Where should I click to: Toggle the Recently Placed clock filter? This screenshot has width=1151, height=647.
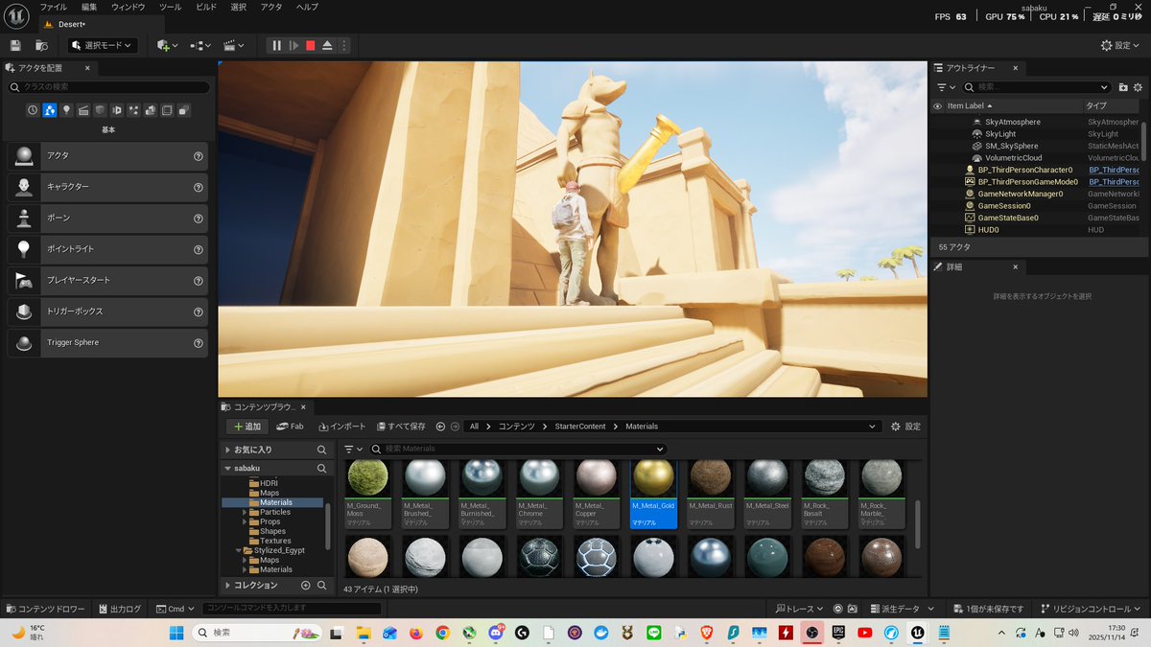31,110
